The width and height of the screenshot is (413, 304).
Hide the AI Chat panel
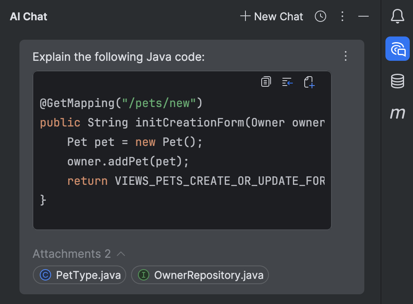coord(363,16)
